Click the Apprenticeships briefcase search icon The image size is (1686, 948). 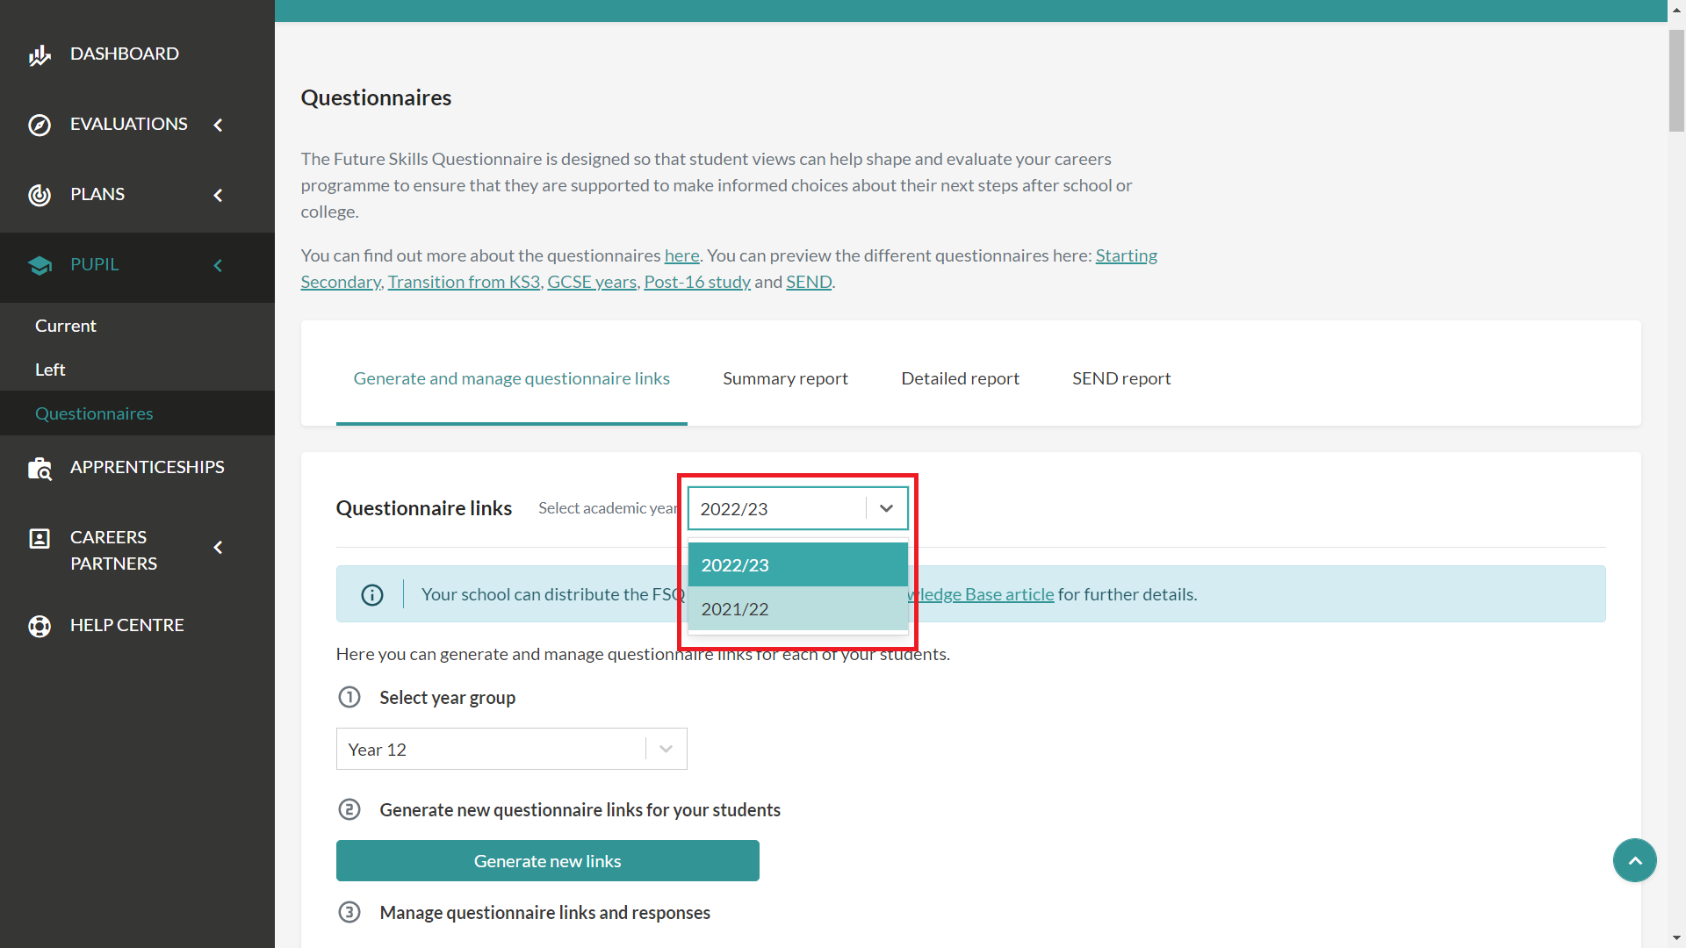click(x=40, y=469)
